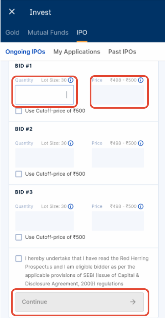Open the My Applications tab
Screen dimensions: 165x318
(77, 52)
